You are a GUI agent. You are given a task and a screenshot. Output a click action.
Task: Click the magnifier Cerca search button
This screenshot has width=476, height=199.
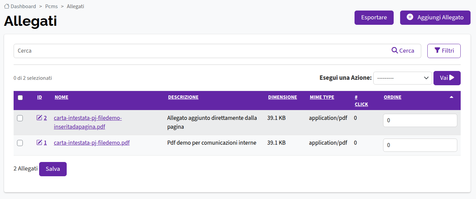403,51
